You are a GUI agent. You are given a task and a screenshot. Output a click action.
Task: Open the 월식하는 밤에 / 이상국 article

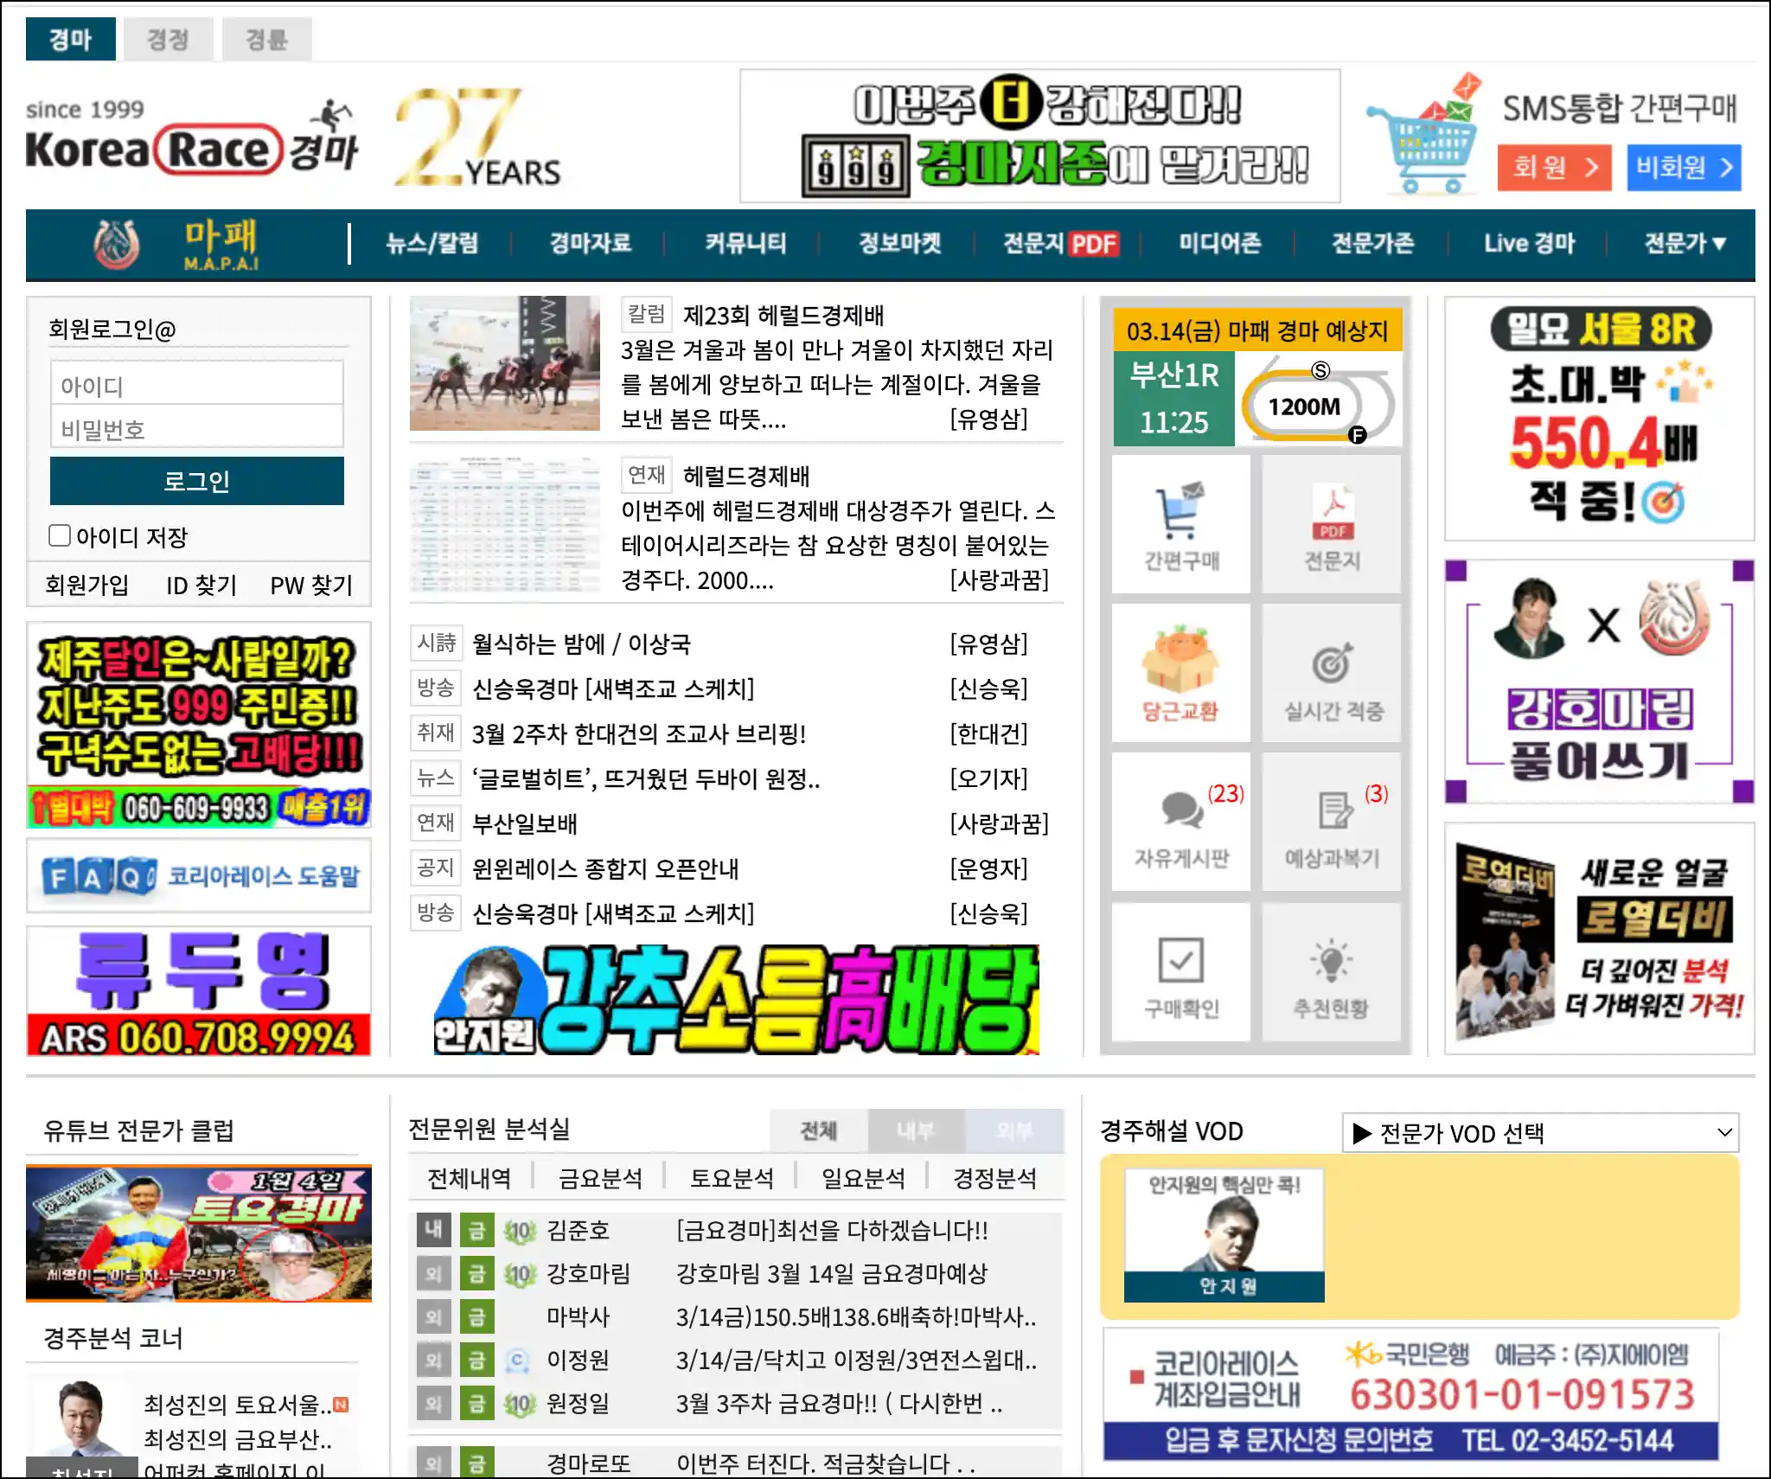(x=581, y=643)
